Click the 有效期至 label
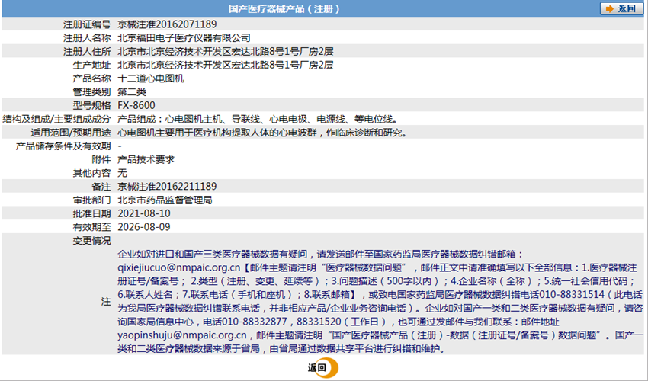This screenshot has width=648, height=381. coord(91,227)
